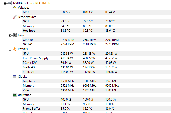Image resolution: width=171 pixels, height=113 pixels.
Task: Select the 8-PIN #0 power row
Action: coord(97,67)
